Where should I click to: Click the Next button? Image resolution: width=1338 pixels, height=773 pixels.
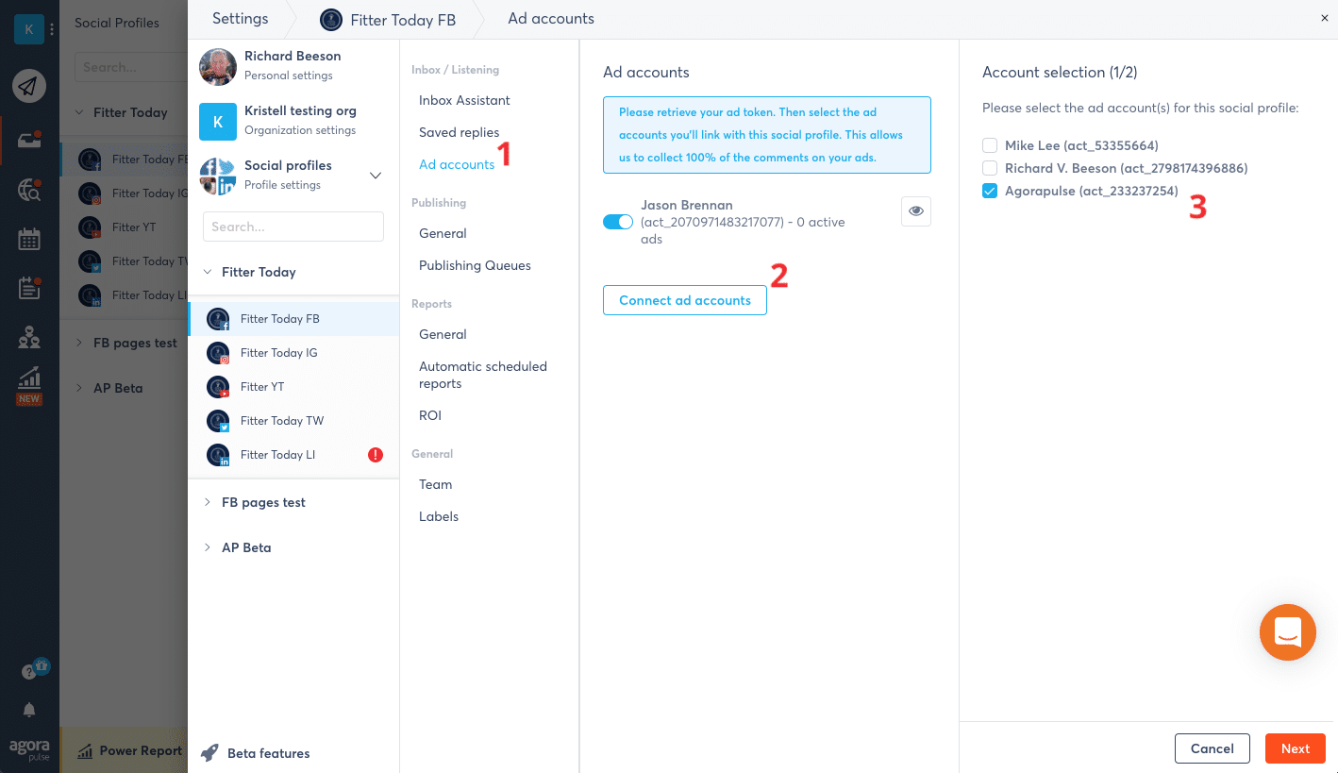tap(1296, 748)
